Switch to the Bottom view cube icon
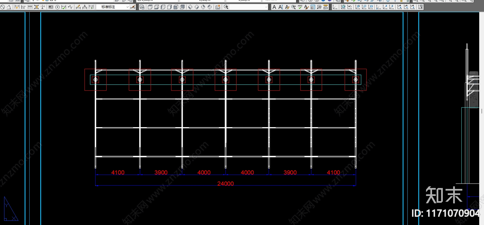Viewport: 484px width, 225px height. (156, 7)
